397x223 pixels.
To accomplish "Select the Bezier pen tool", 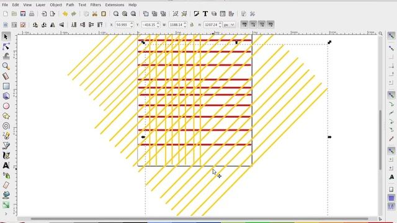I will pos(6,146).
